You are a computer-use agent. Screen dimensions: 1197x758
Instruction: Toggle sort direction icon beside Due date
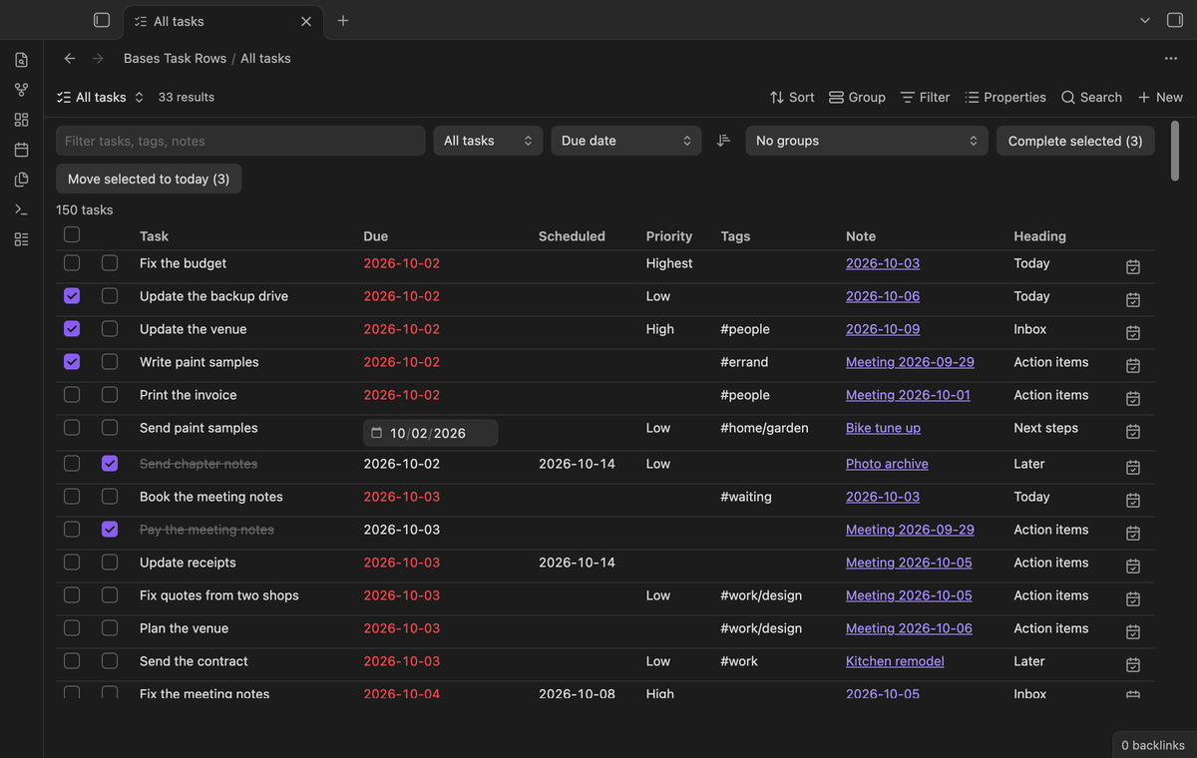(x=723, y=141)
